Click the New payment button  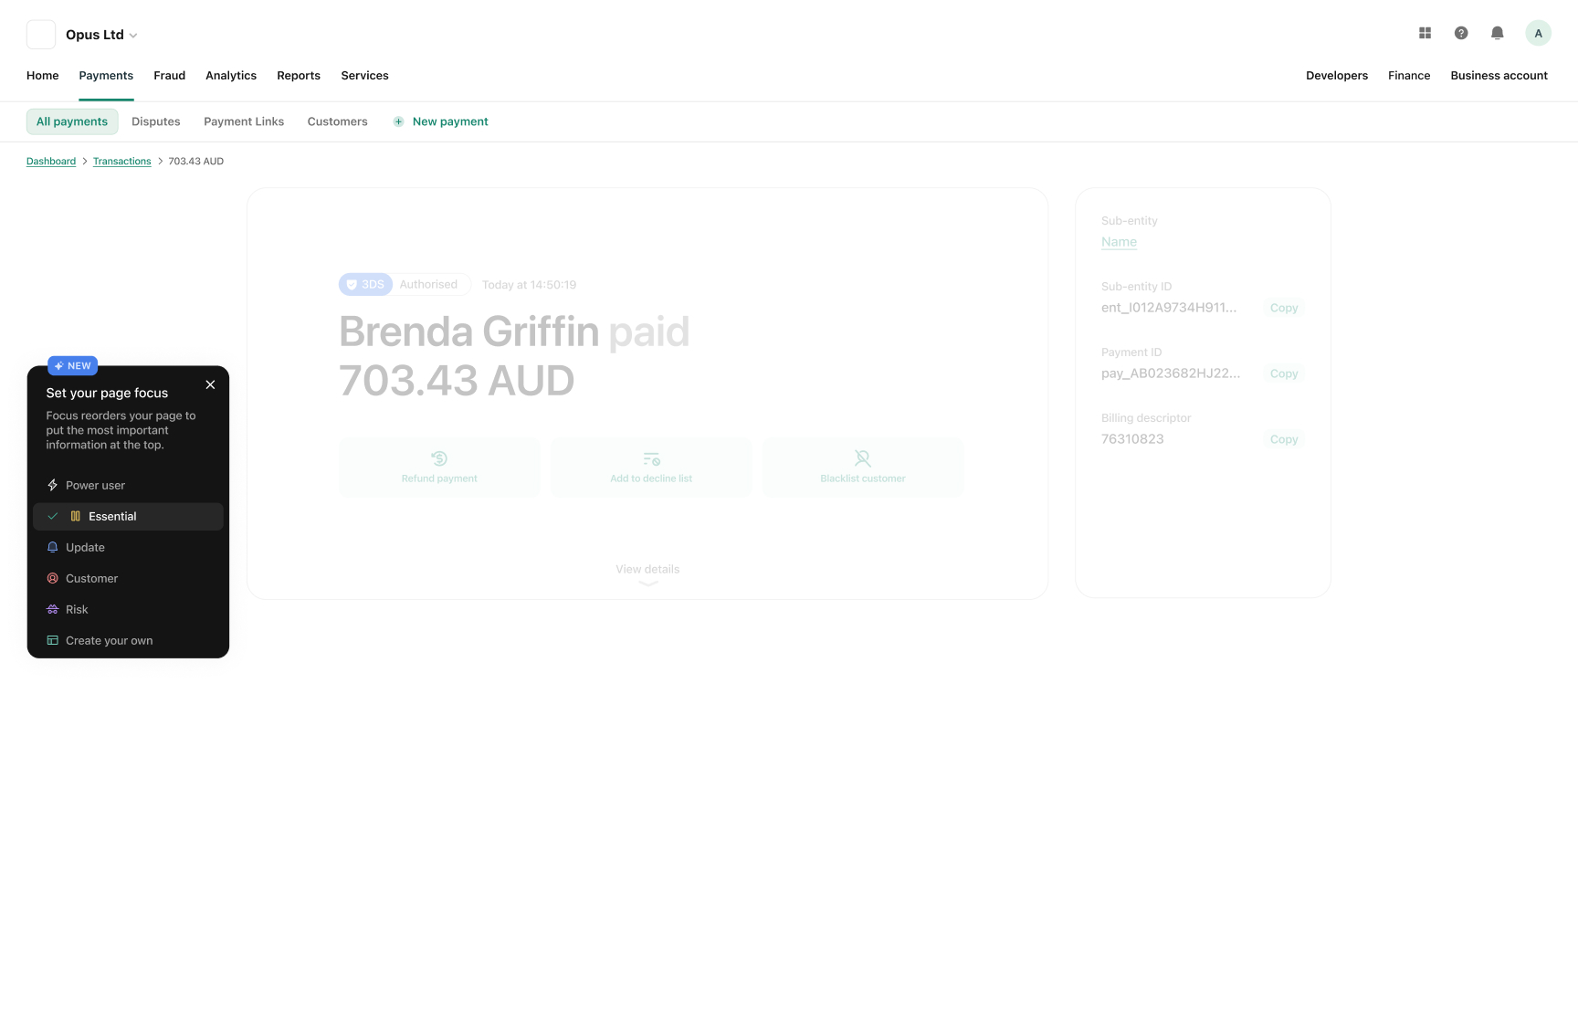click(x=440, y=121)
